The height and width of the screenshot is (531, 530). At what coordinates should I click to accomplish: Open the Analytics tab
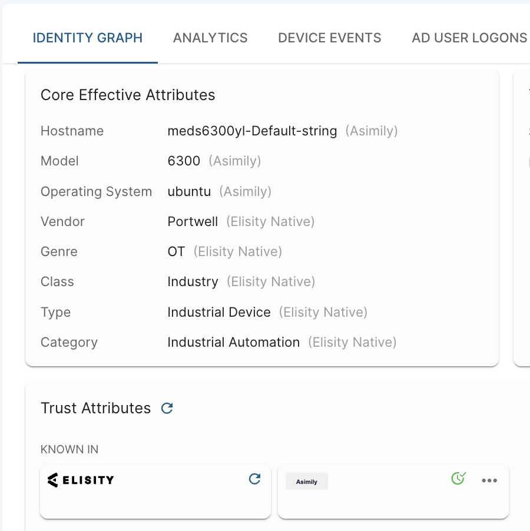210,38
